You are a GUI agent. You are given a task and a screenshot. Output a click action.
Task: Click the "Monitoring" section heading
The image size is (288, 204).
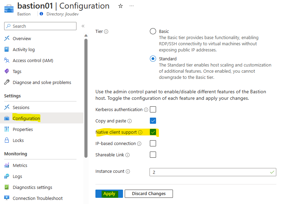pyautogui.click(x=16, y=154)
